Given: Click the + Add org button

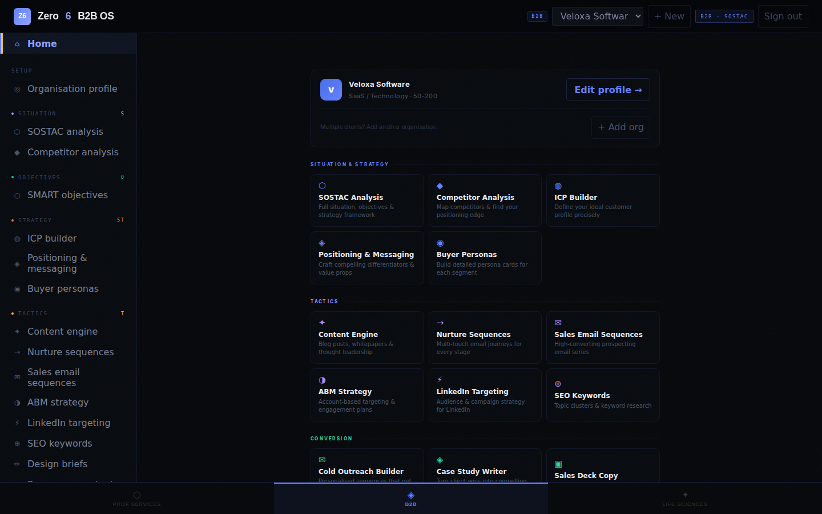Looking at the screenshot, I should (x=620, y=127).
